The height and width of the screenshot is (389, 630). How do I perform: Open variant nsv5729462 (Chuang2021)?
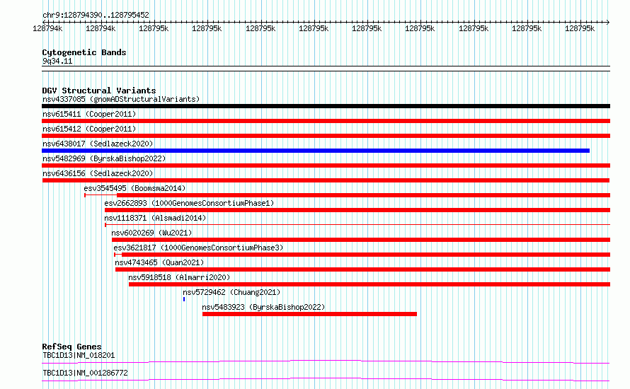pyautogui.click(x=231, y=292)
